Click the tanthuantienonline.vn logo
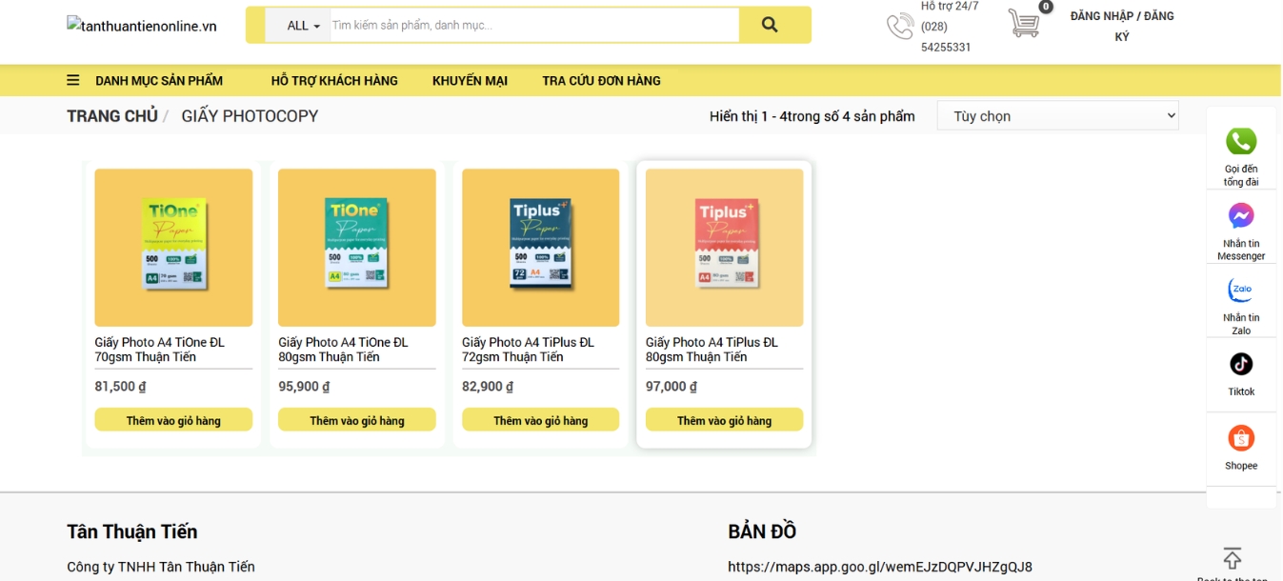Viewport: 1283px width, 581px height. click(142, 26)
